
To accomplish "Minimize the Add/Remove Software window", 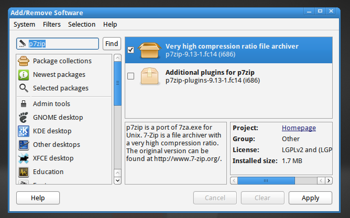I will pos(309,12).
